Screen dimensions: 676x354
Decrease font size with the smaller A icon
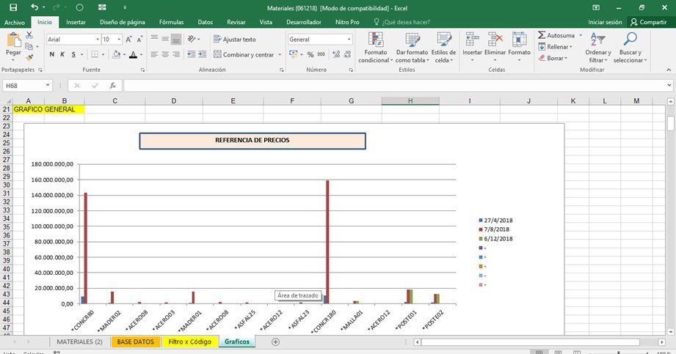139,40
